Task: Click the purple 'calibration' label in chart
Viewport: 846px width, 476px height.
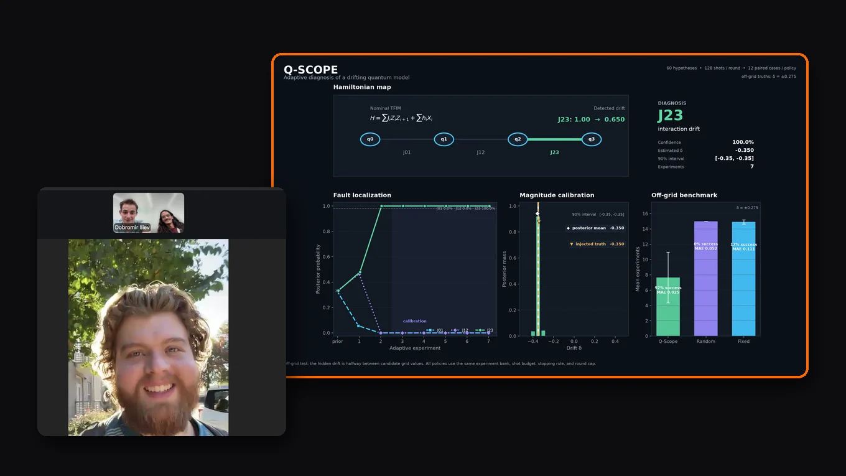Action: 415,321
